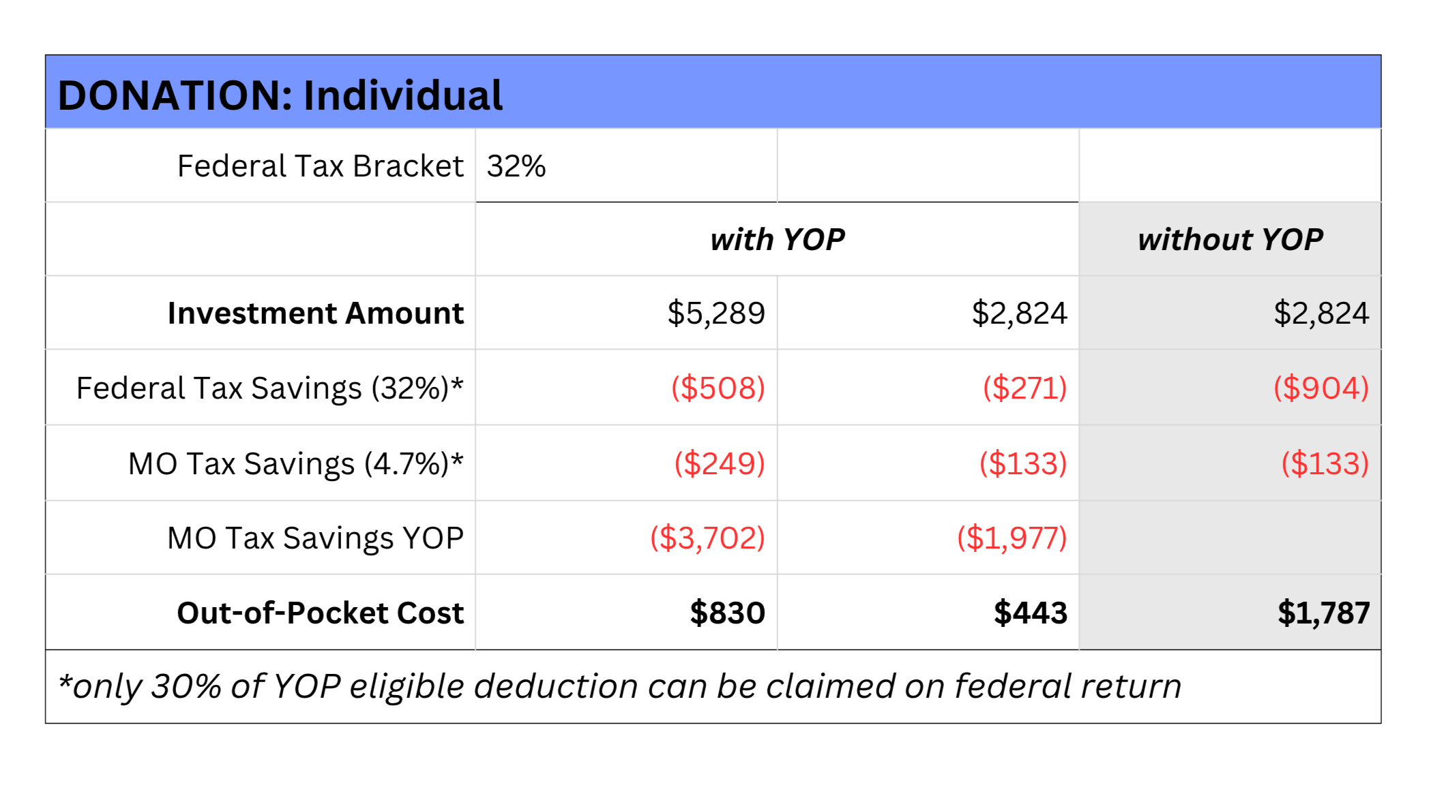The height and width of the screenshot is (785, 1429).
Task: Select the 30% YOP deduction footnote text
Action: (x=619, y=686)
